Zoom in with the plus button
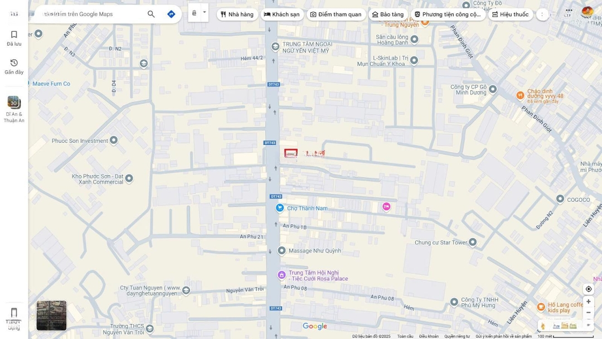Image resolution: width=602 pixels, height=339 pixels. (x=588, y=302)
